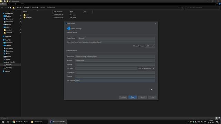Click the Log Prefix field

[x=106, y=68]
